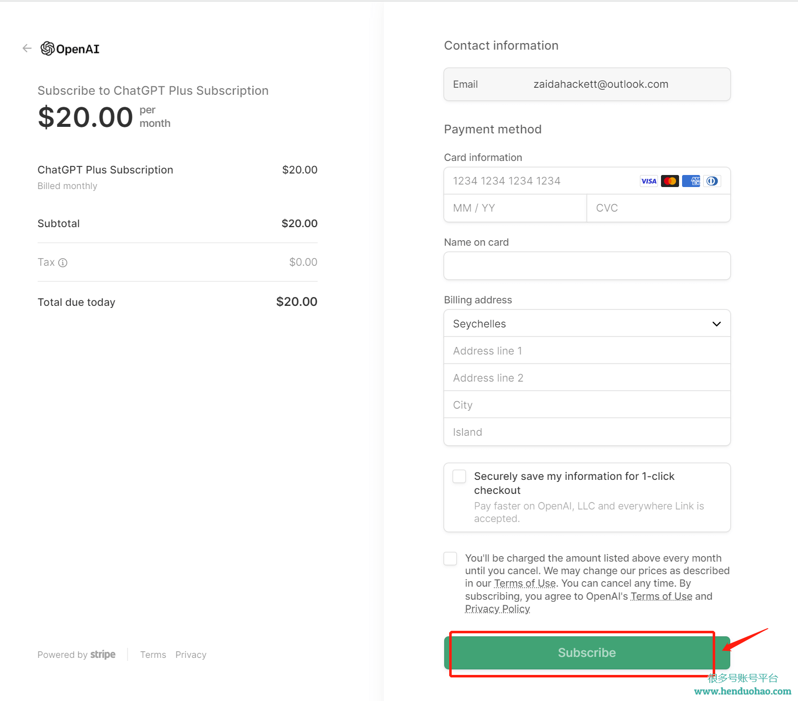Viewport: 798px width, 701px height.
Task: Click the American Express card icon
Action: (691, 181)
